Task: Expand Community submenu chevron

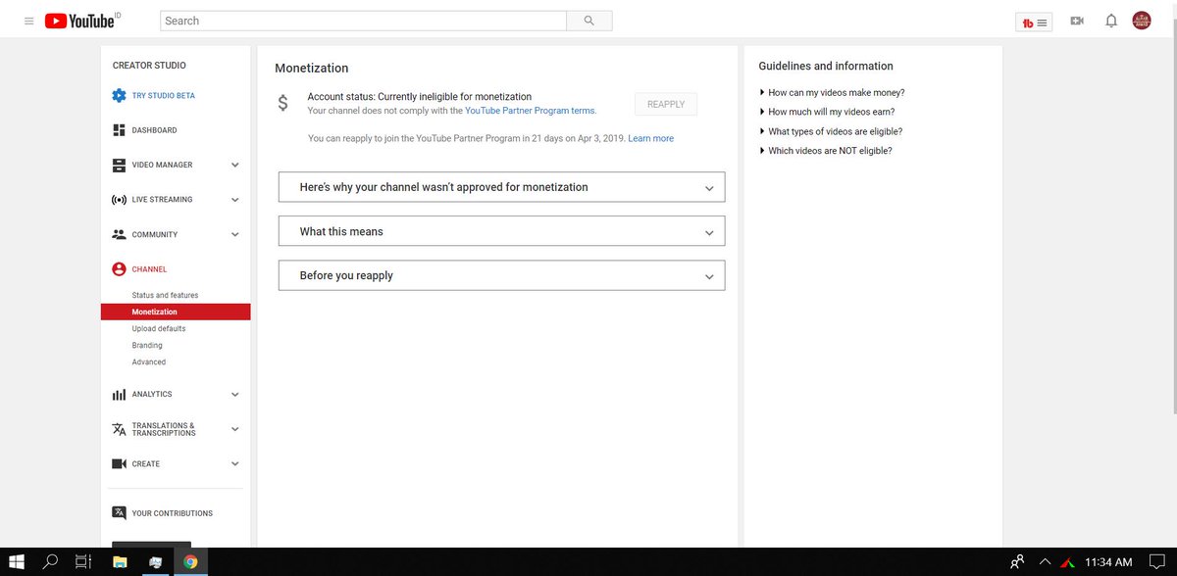Action: click(234, 234)
